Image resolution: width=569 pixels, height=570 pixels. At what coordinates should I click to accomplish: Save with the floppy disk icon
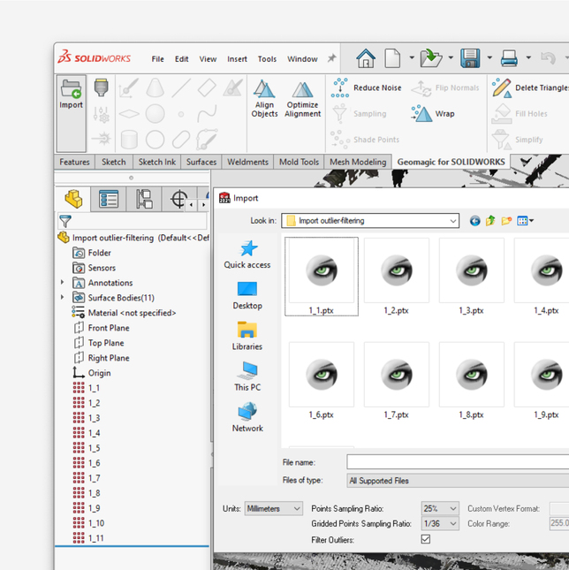pyautogui.click(x=470, y=58)
